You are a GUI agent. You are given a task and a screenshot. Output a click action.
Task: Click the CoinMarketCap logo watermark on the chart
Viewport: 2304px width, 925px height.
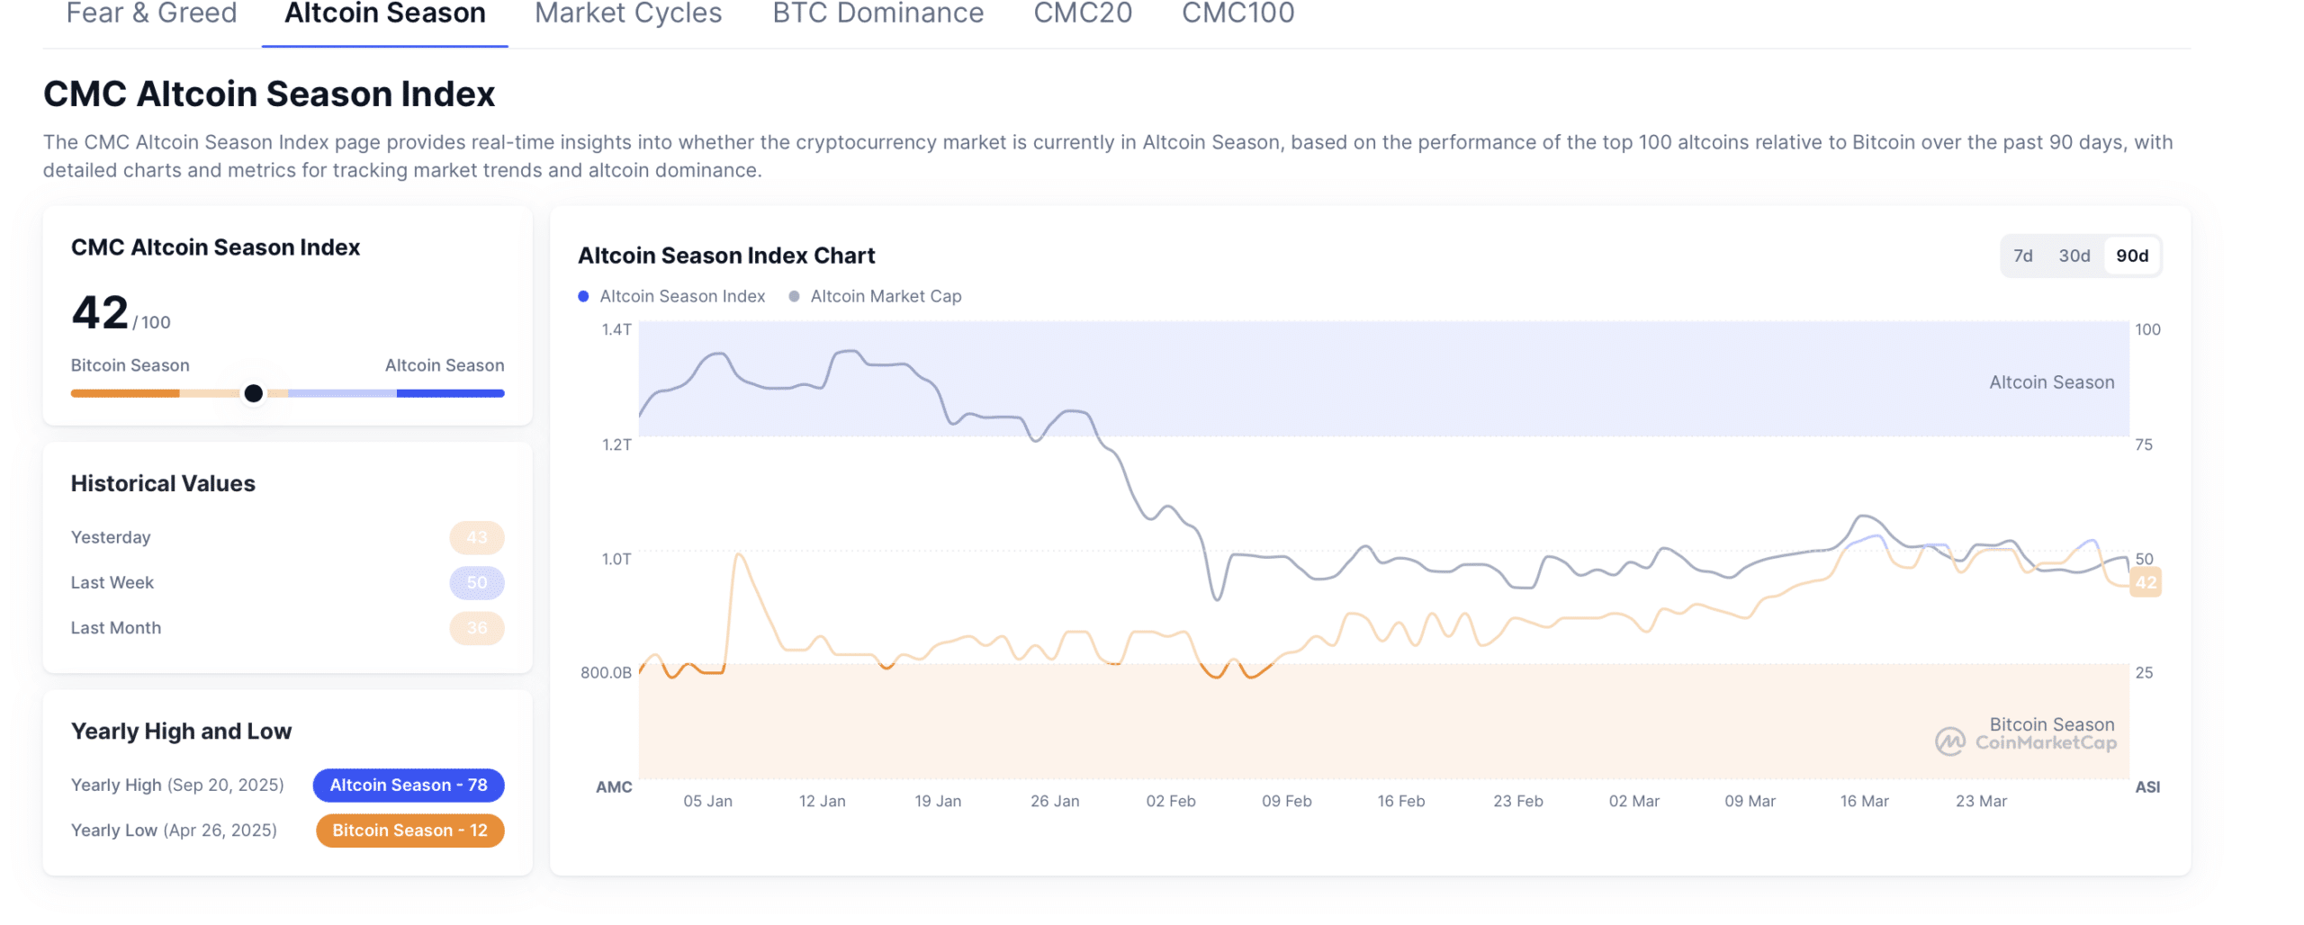2026,742
